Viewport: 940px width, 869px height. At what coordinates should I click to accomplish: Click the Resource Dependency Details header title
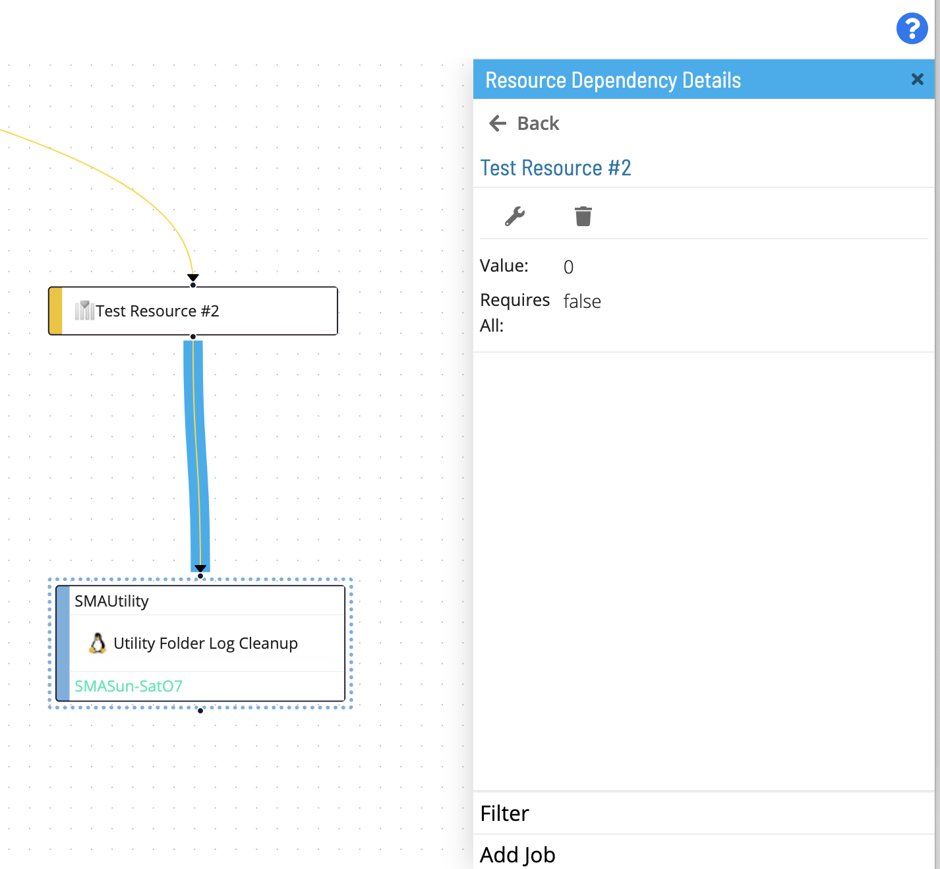pyautogui.click(x=613, y=80)
